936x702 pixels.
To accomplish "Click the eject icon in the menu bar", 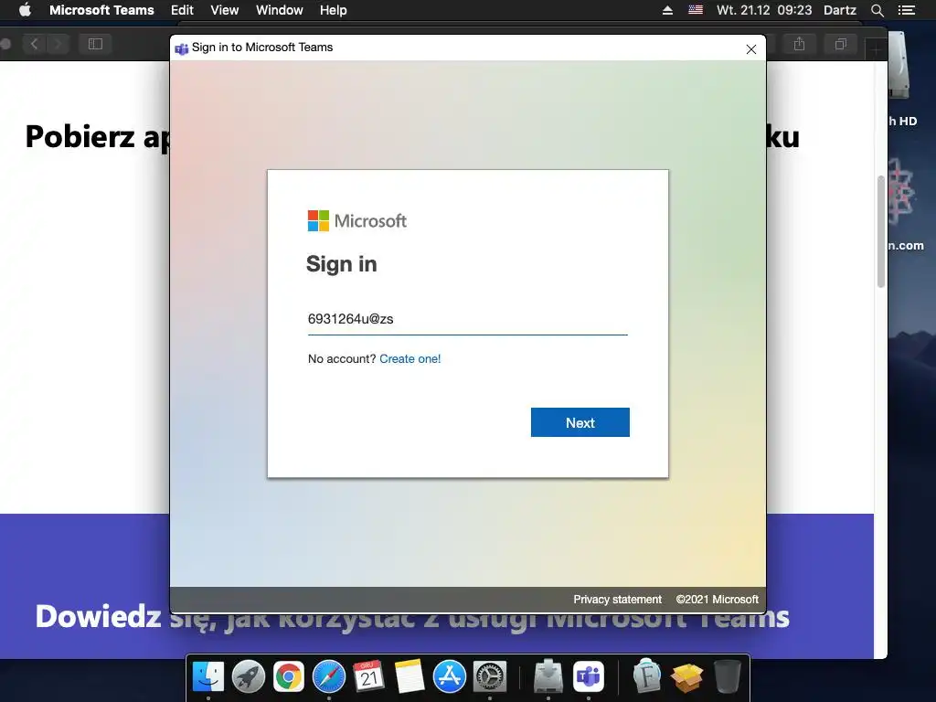I will tap(667, 10).
